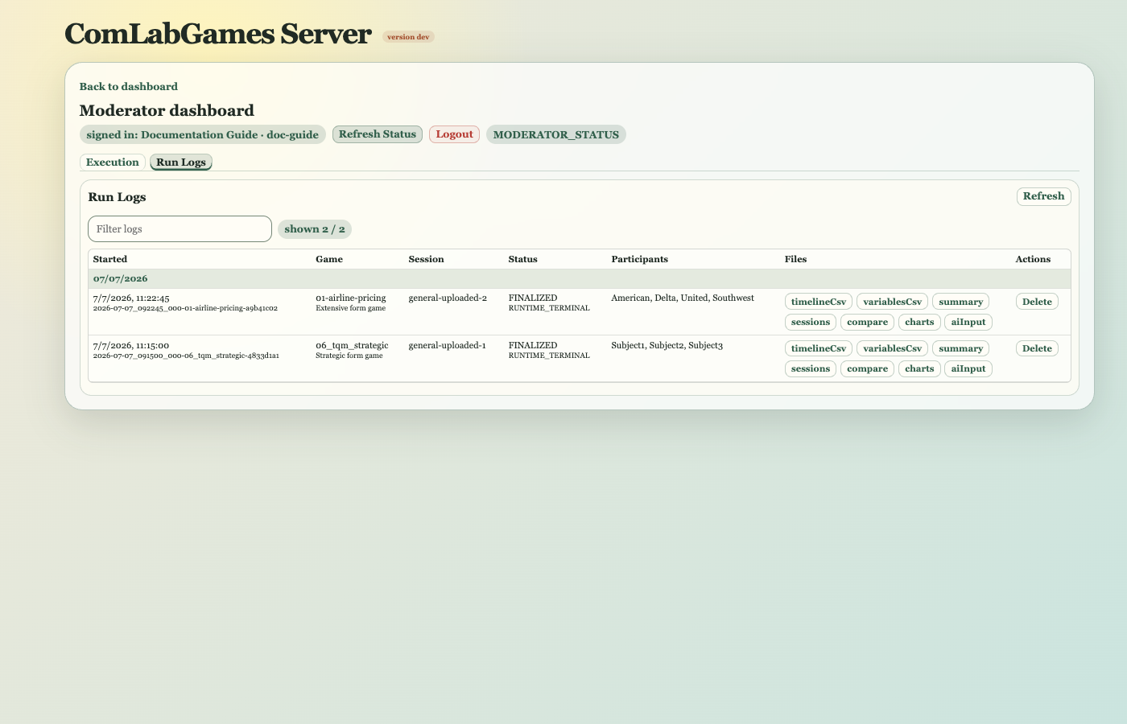Click the 06_tqm_strategic game name
This screenshot has height=724, width=1127.
352,345
